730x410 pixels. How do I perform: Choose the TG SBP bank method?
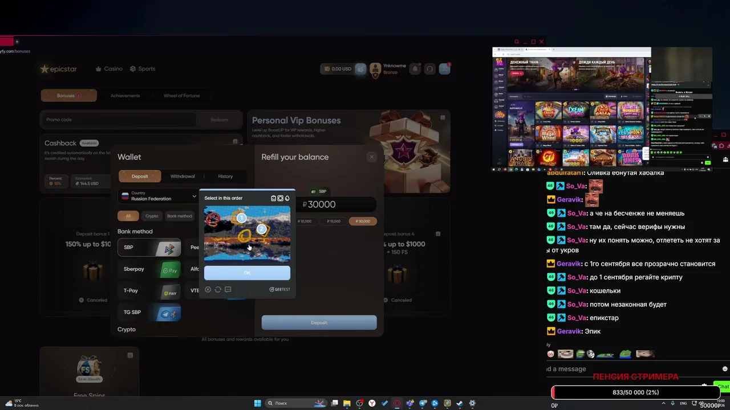tap(149, 313)
